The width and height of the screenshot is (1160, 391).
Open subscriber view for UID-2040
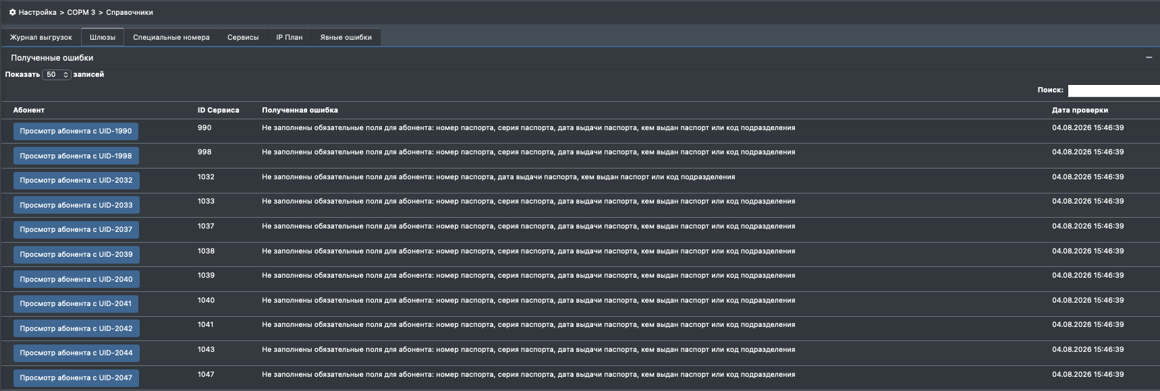(76, 279)
